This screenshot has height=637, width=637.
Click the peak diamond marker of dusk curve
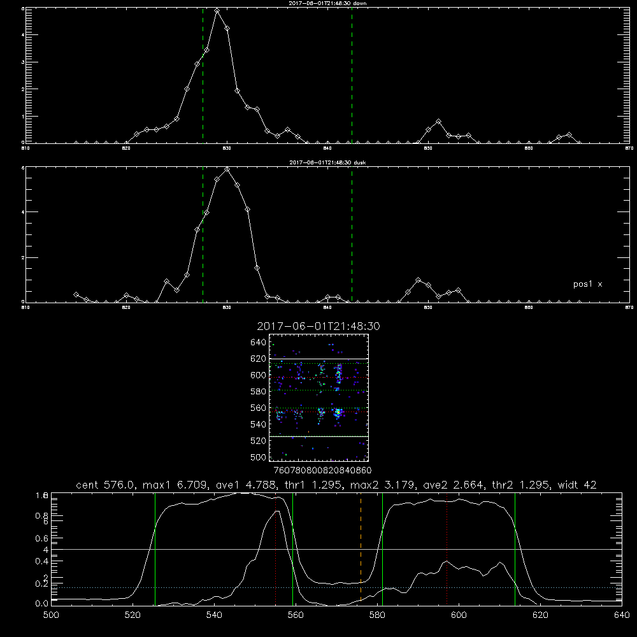coord(227,169)
